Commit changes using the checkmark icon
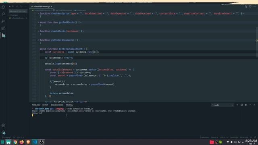The height and width of the screenshot is (145, 258). pyautogui.click(x=17, y=6)
